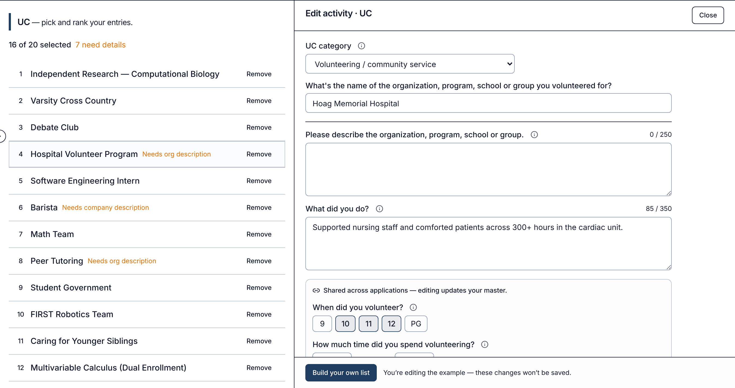Screen dimensions: 735x388
Task: Open Math Team activity
Action: pos(52,234)
